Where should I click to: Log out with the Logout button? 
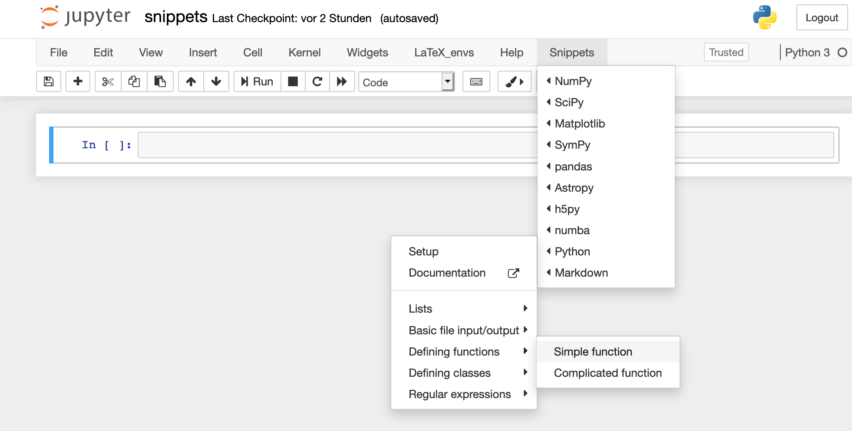click(x=822, y=18)
